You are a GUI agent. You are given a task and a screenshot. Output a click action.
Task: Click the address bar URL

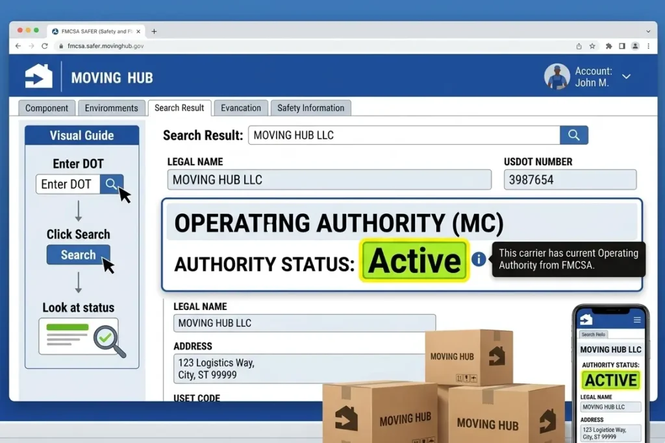tap(106, 46)
